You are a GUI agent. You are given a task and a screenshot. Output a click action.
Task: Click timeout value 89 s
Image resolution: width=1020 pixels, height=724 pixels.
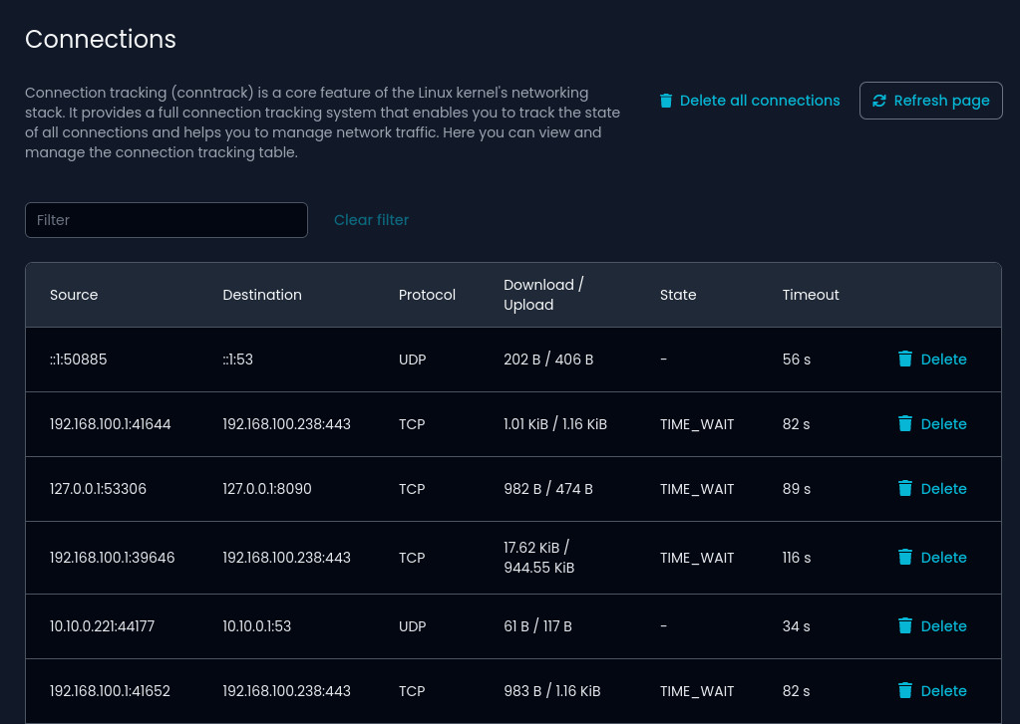pos(797,489)
